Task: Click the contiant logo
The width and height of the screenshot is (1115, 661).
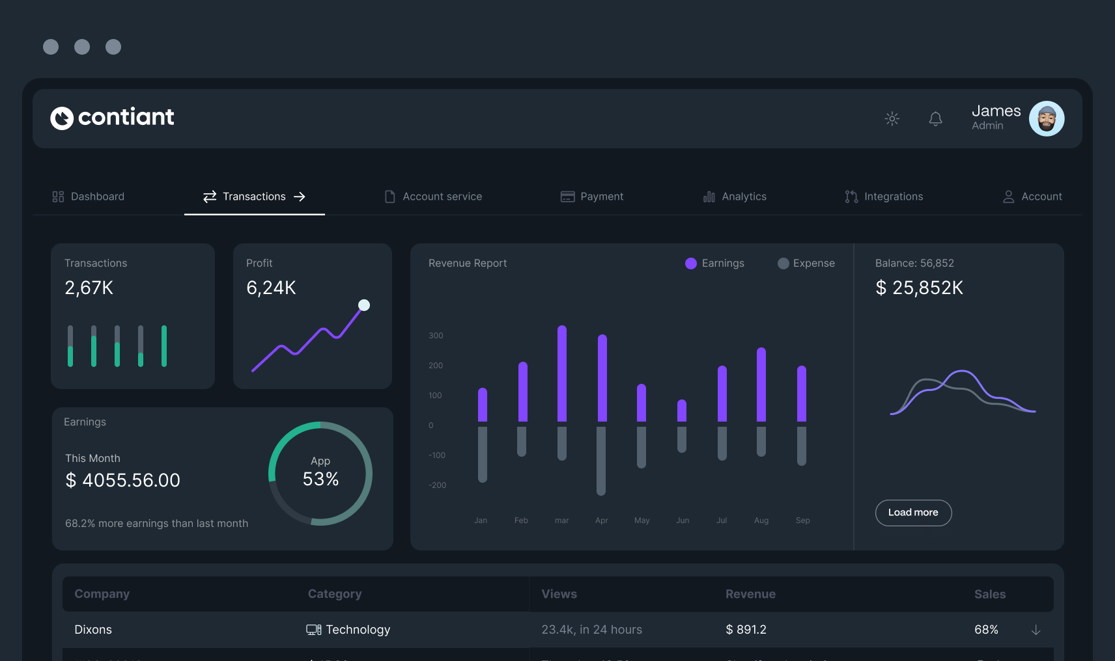Action: coord(111,117)
